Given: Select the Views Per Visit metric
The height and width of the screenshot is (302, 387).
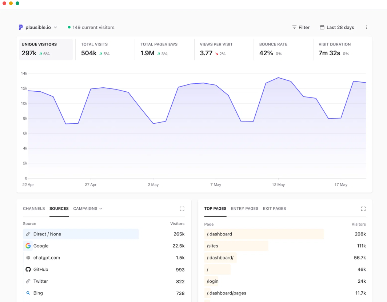Looking at the screenshot, I should click(x=224, y=49).
